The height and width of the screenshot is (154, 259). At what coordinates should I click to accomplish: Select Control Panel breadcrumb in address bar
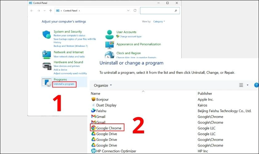(70, 10)
